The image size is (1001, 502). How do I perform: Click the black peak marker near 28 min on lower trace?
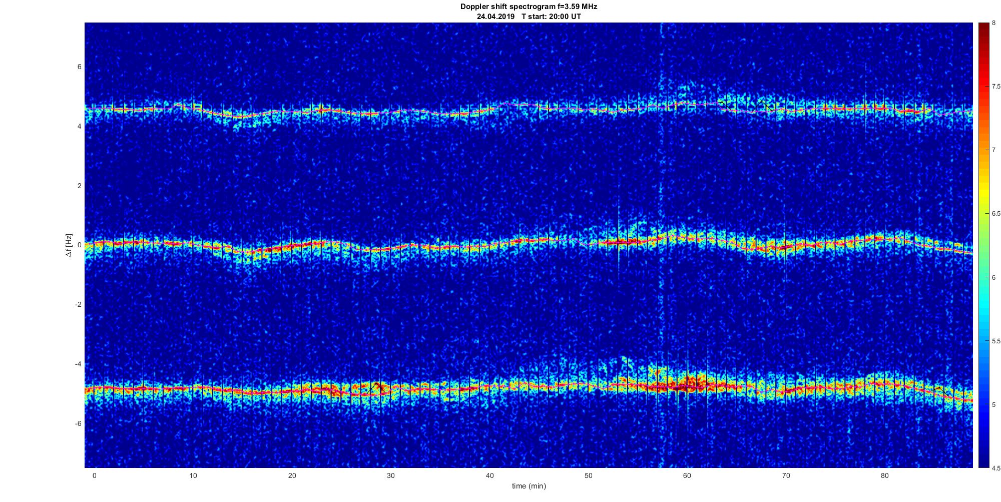[x=376, y=388]
